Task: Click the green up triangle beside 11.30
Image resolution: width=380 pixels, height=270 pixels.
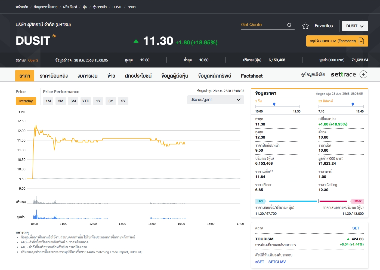Action: coord(136,41)
